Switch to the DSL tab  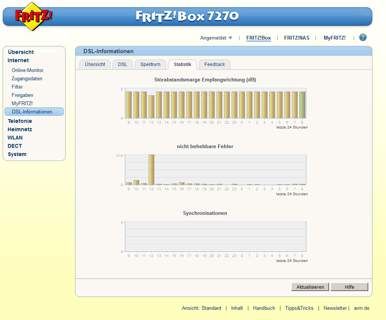(x=123, y=64)
